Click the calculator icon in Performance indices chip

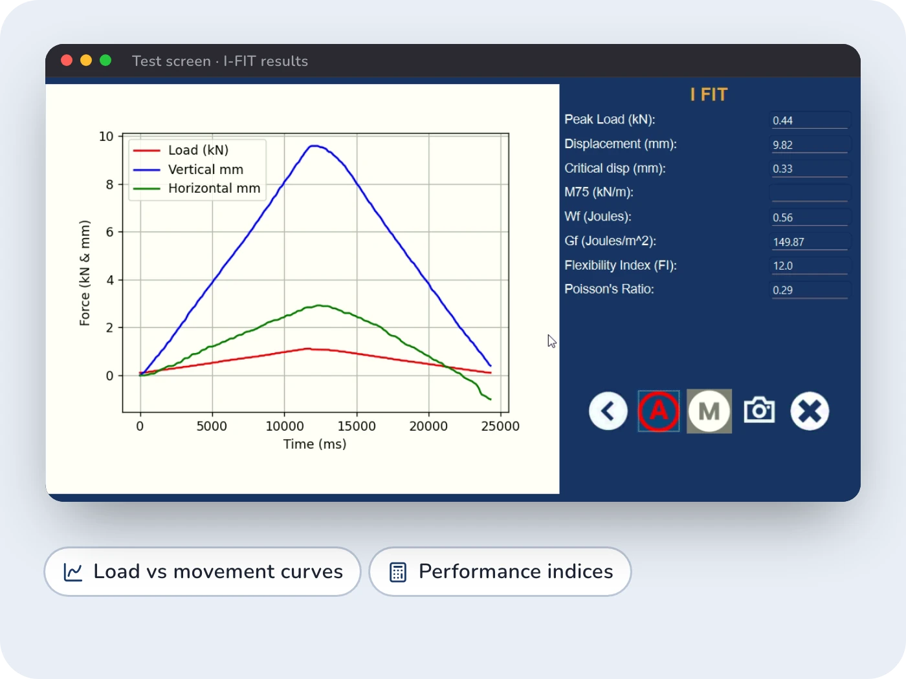point(398,572)
